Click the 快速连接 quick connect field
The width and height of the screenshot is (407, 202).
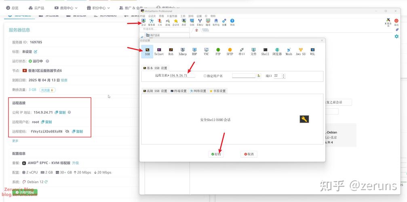(x=164, y=29)
